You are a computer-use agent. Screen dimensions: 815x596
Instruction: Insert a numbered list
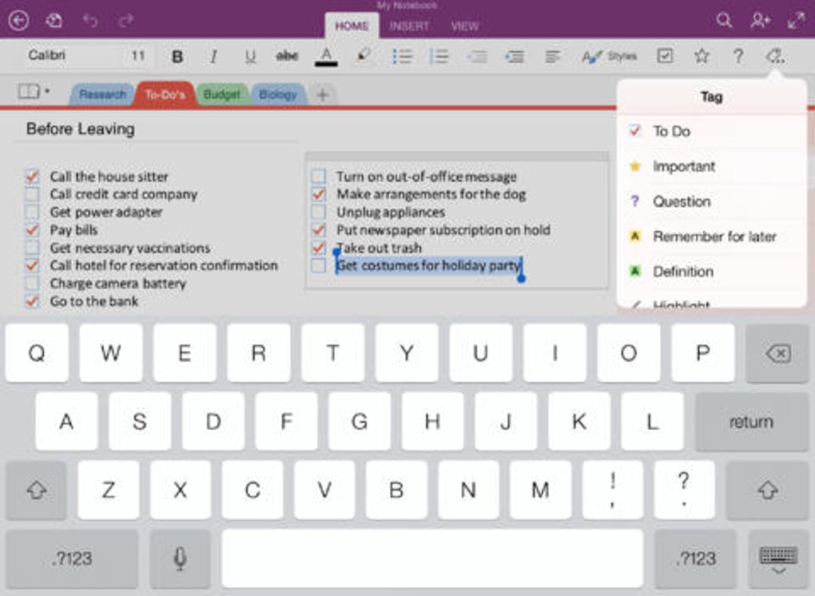pyautogui.click(x=440, y=56)
